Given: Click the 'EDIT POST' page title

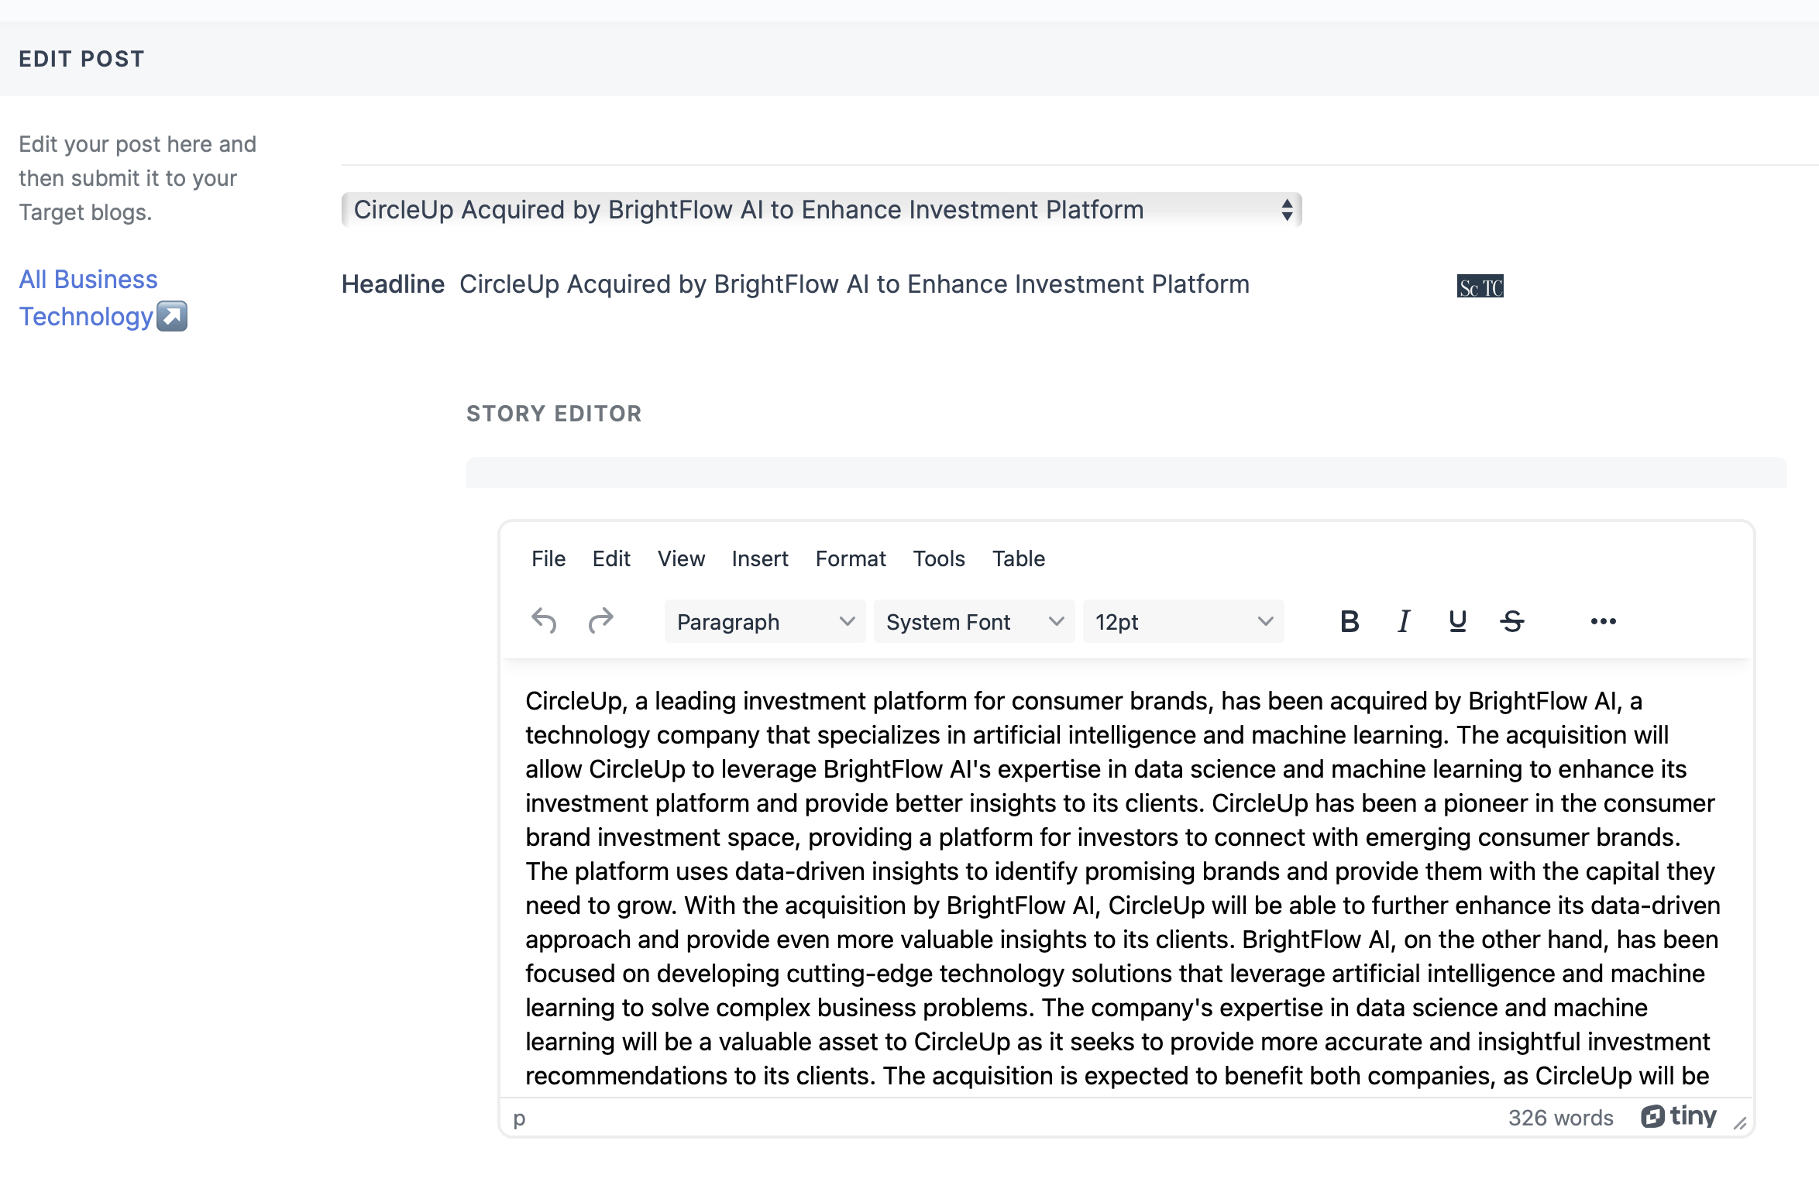Looking at the screenshot, I should pyautogui.click(x=81, y=59).
